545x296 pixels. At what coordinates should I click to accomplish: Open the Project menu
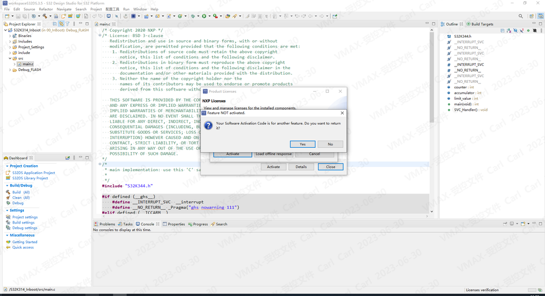pyautogui.click(x=96, y=9)
